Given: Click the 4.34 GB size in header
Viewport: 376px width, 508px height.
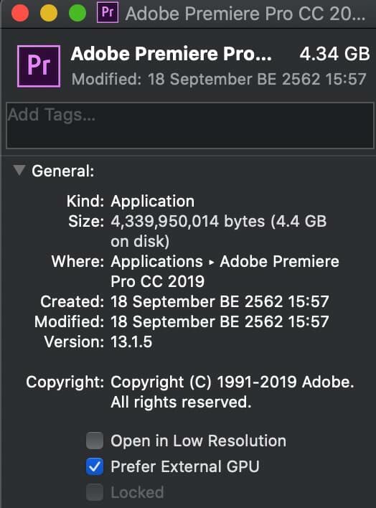Looking at the screenshot, I should coord(334,54).
